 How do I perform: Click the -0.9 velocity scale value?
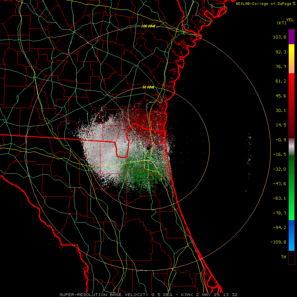281,140
